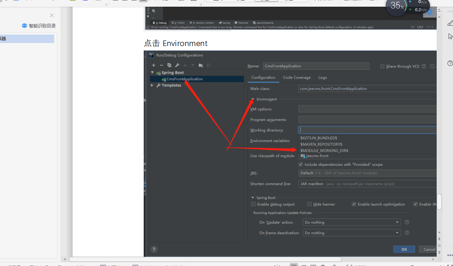
Task: Click the copy configuration icon
Action: pyautogui.click(x=169, y=65)
